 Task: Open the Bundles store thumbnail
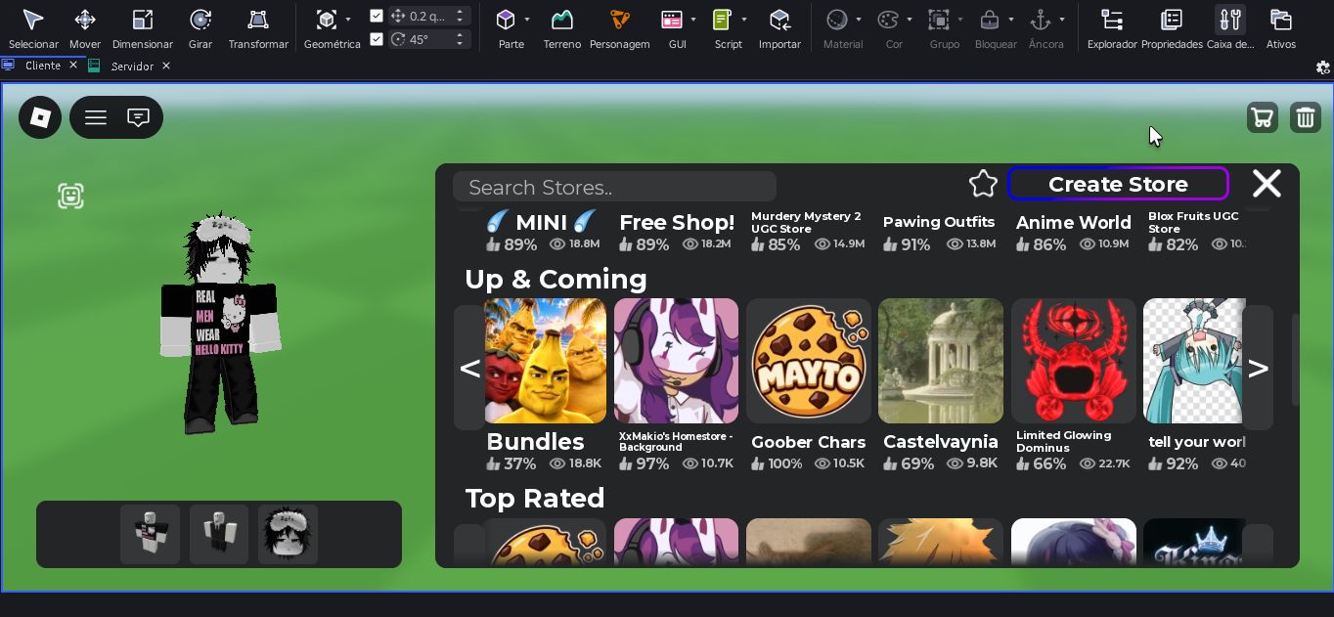[546, 361]
